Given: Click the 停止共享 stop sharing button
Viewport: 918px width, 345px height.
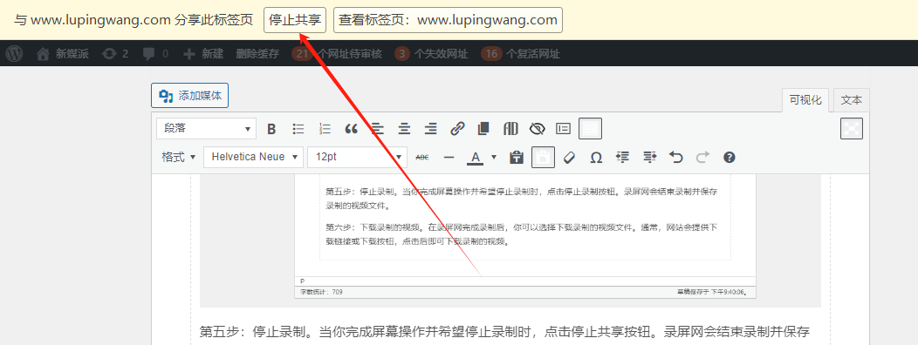Looking at the screenshot, I should (294, 20).
